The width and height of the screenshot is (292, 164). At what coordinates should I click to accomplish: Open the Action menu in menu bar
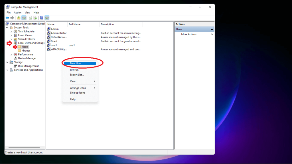pos(18,13)
